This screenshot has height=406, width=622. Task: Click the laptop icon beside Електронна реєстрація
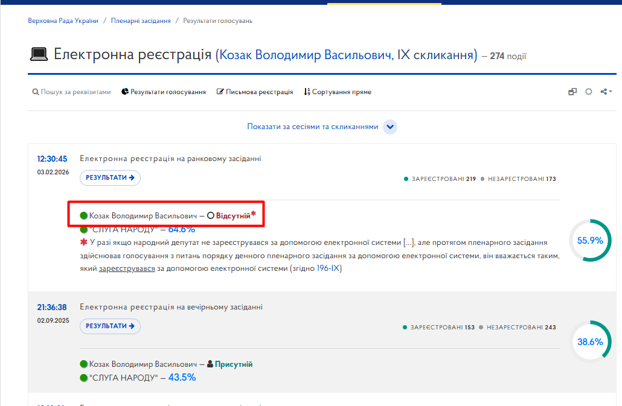point(39,54)
